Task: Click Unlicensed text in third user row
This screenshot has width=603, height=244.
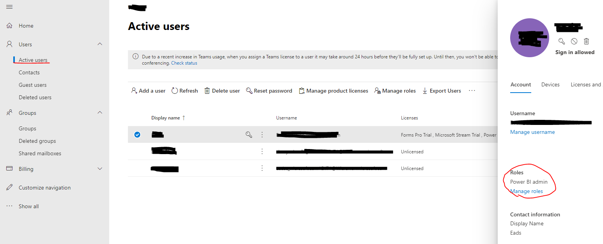Action: click(412, 168)
